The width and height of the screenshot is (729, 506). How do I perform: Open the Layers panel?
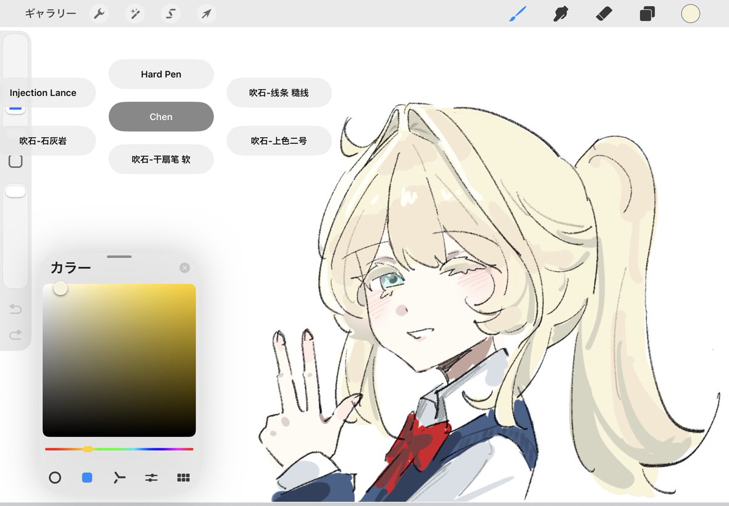647,13
